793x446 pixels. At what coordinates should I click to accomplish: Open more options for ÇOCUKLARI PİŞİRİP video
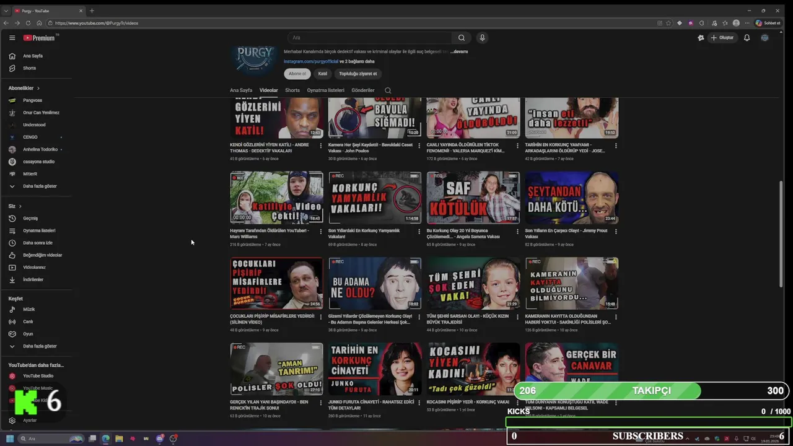[x=321, y=318]
